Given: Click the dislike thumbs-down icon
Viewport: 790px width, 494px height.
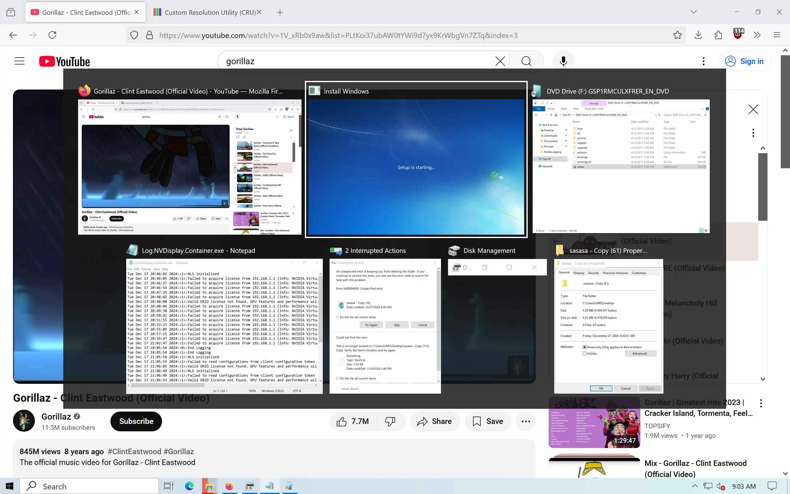Looking at the screenshot, I should [x=390, y=421].
